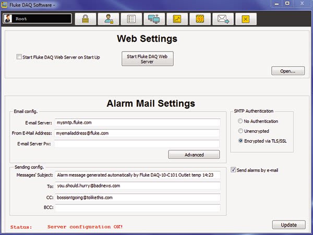Click Start Fluke DAQ Web Server button
The width and height of the screenshot is (313, 235).
coord(148,59)
